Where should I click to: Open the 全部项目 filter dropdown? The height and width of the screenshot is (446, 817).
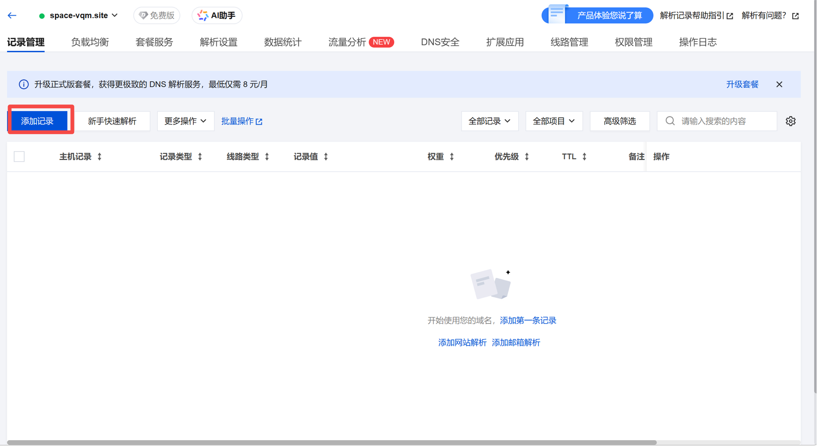553,121
